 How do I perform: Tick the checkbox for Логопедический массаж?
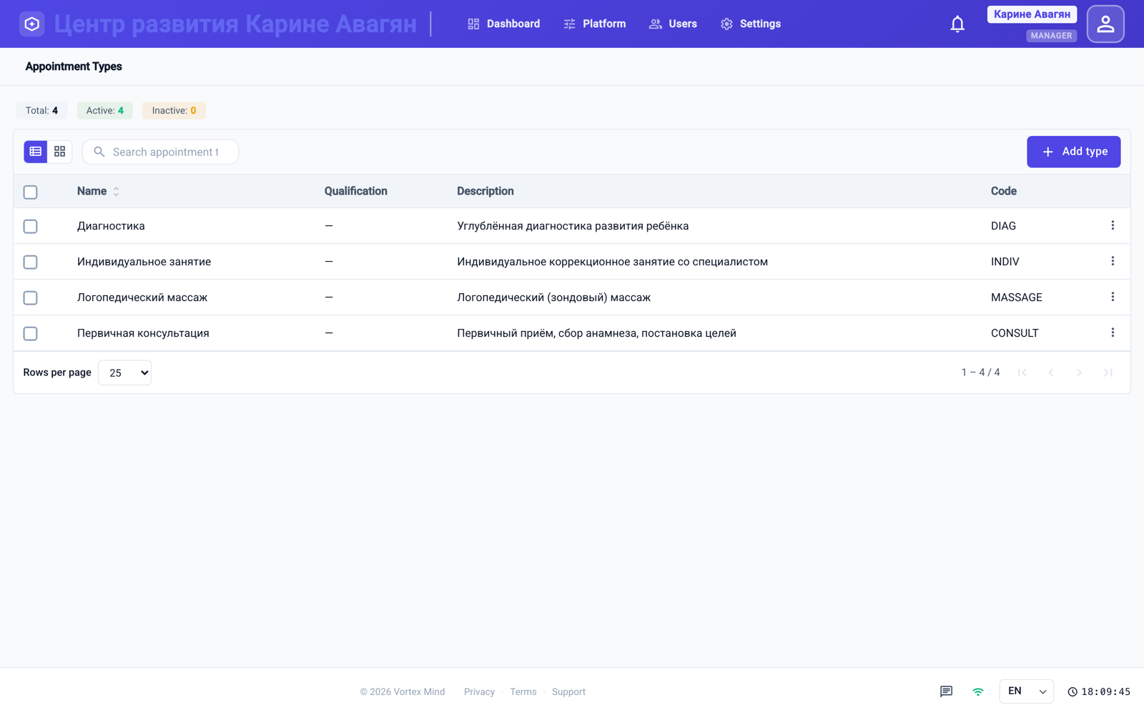(x=30, y=297)
